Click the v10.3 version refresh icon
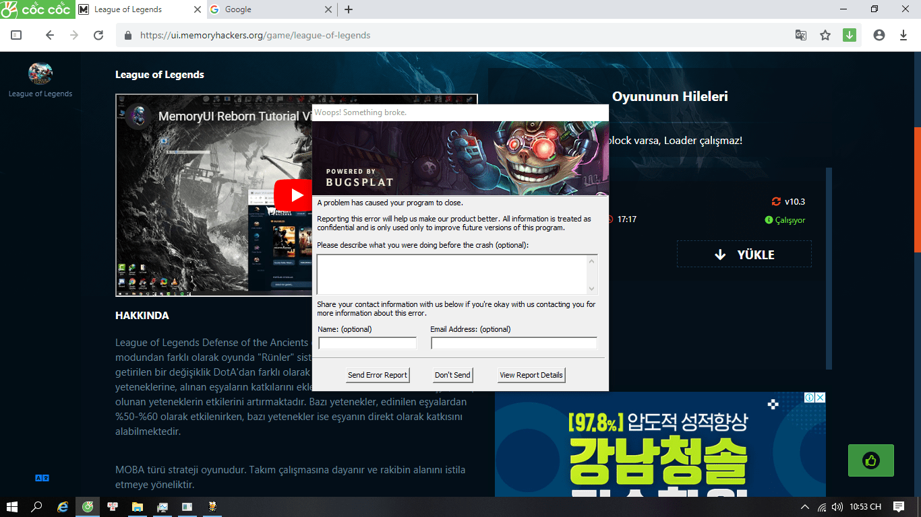 pos(776,201)
